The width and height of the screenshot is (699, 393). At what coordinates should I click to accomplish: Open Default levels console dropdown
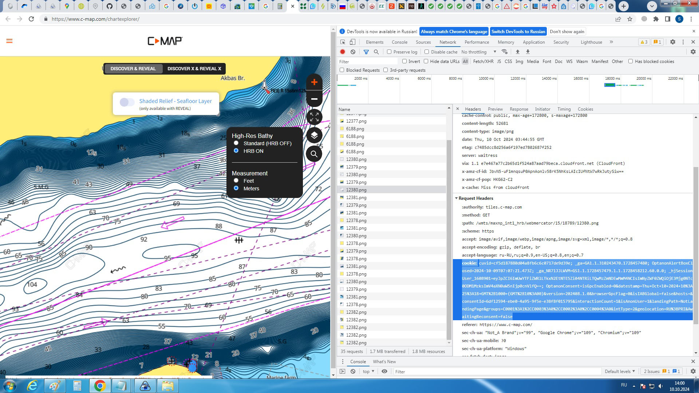(x=620, y=372)
